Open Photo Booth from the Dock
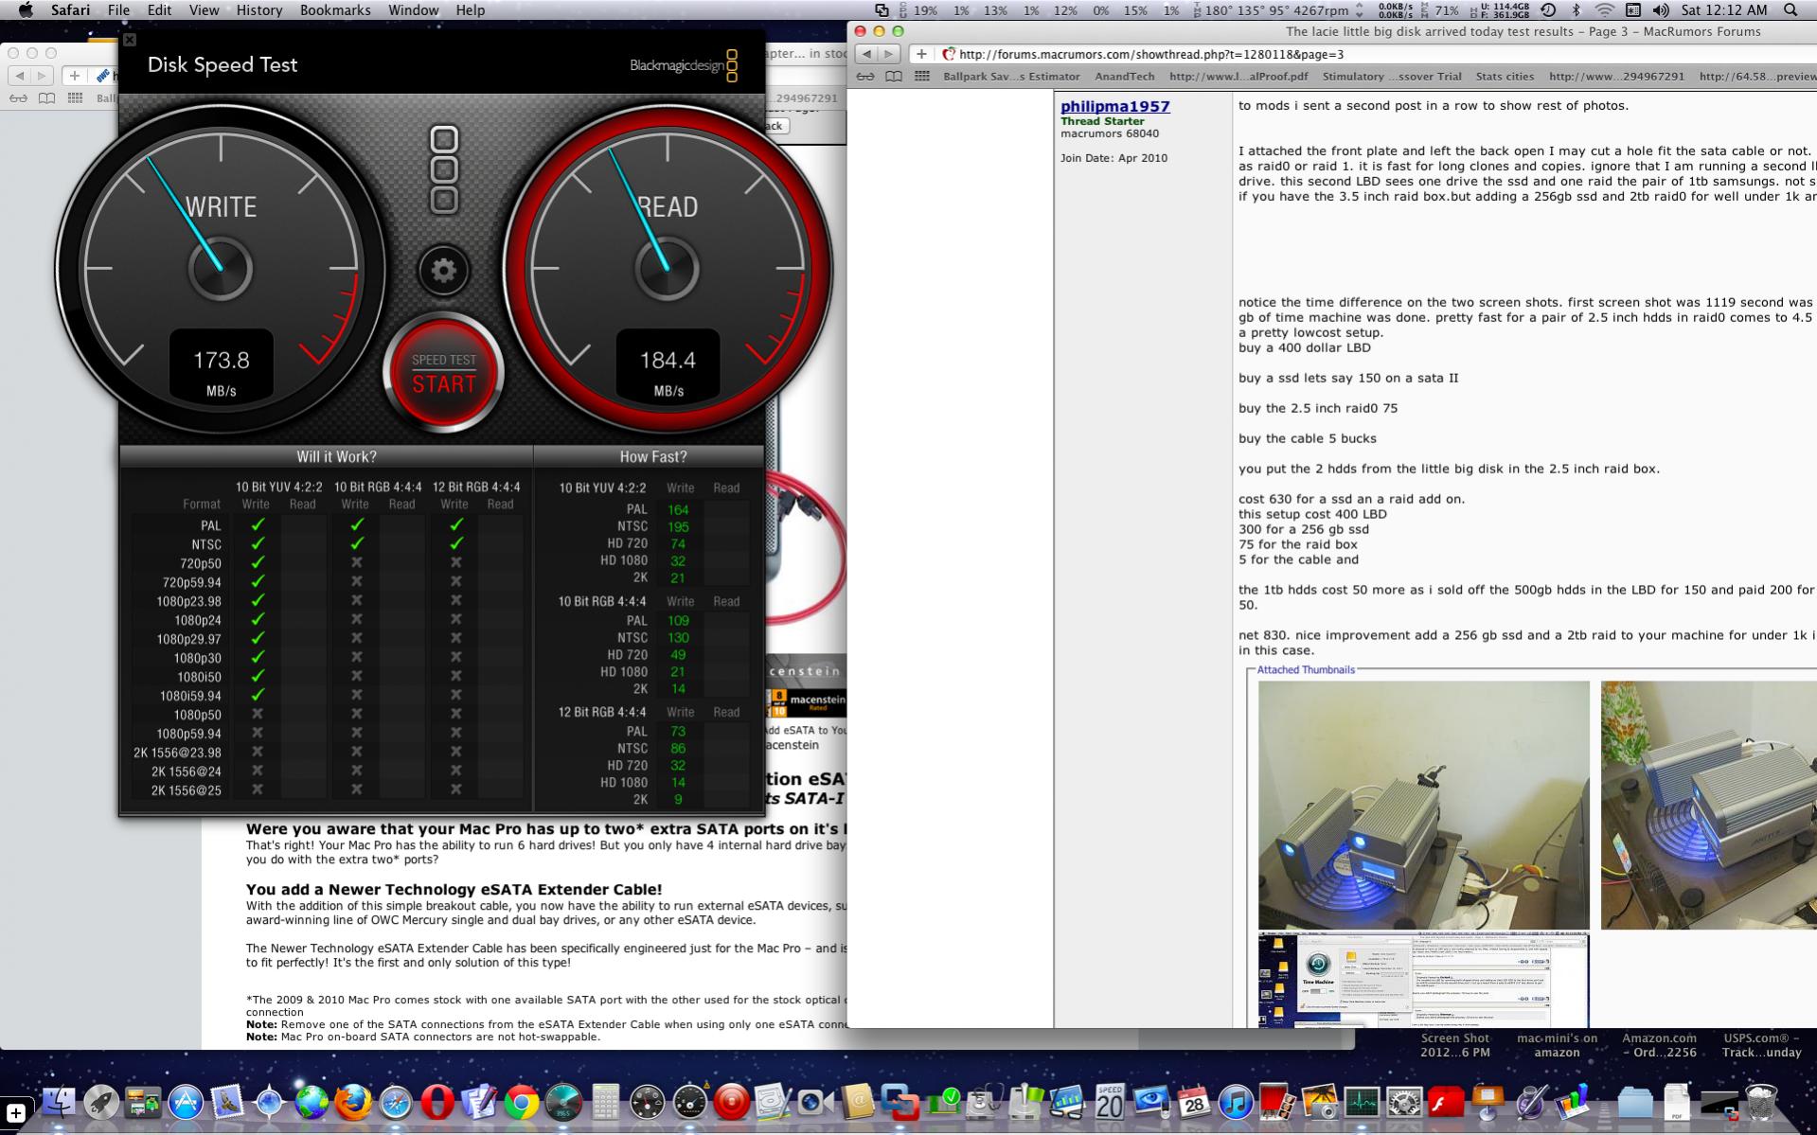Viewport: 1817px width, 1135px height. click(x=1276, y=1102)
